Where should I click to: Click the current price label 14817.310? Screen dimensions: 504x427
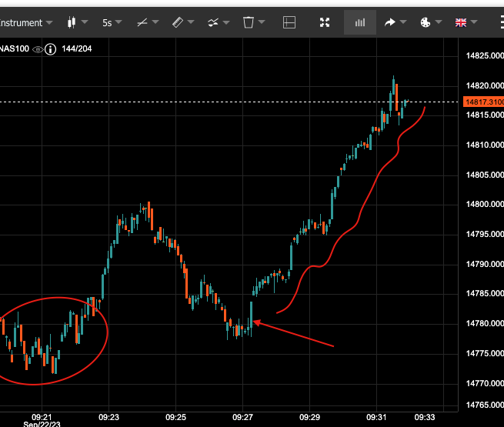(484, 102)
